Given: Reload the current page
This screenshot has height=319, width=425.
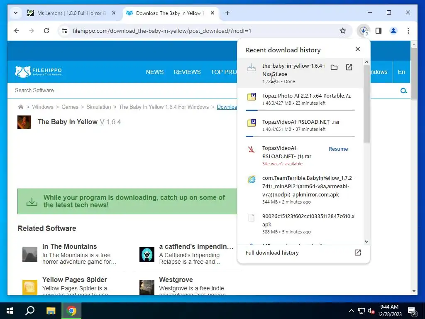Looking at the screenshot, I should tap(46, 31).
